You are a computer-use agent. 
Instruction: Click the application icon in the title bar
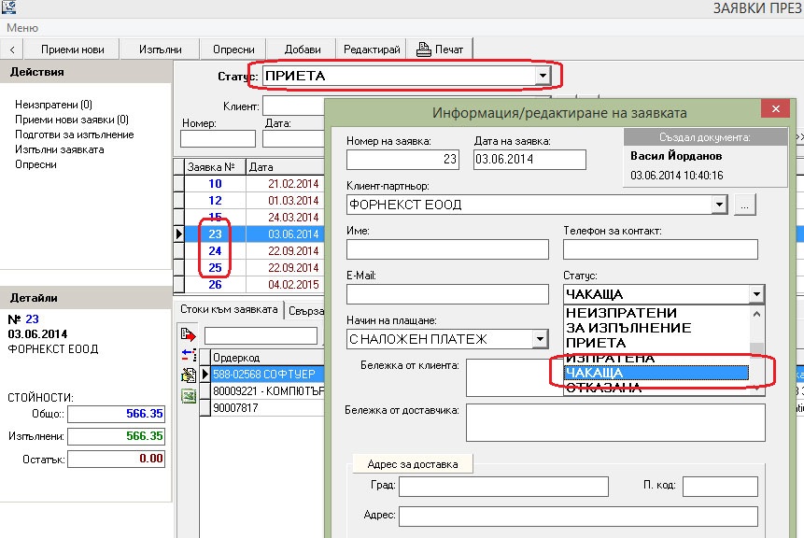coord(9,7)
